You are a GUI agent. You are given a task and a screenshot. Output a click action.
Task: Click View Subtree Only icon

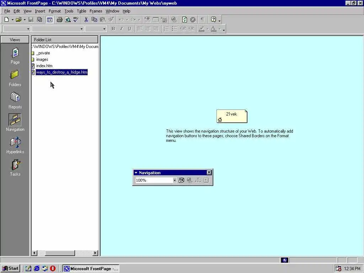(x=198, y=180)
